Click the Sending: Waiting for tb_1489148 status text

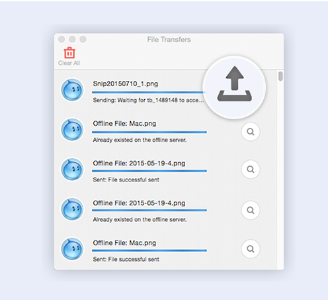[x=148, y=100]
